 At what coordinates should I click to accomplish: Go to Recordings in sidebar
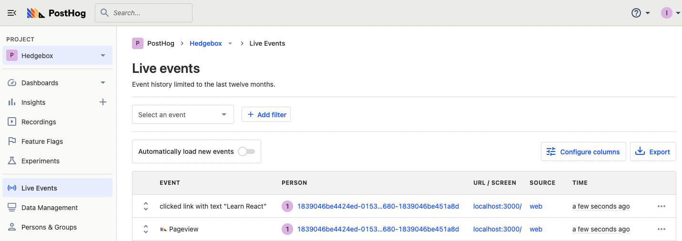click(39, 122)
